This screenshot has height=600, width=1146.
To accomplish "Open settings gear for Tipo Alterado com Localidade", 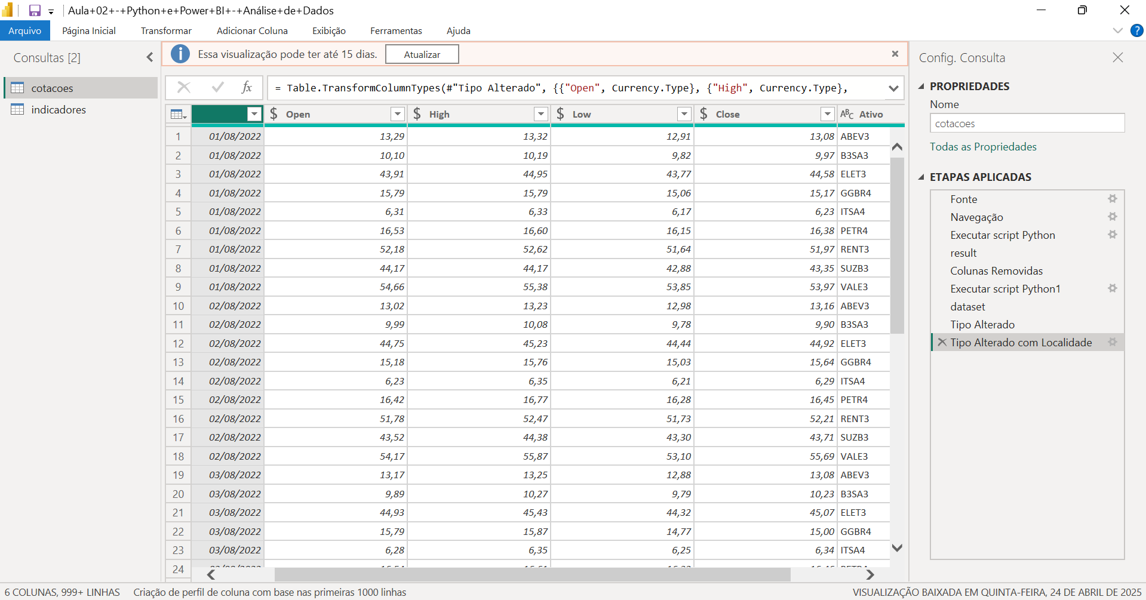I will [x=1113, y=341].
